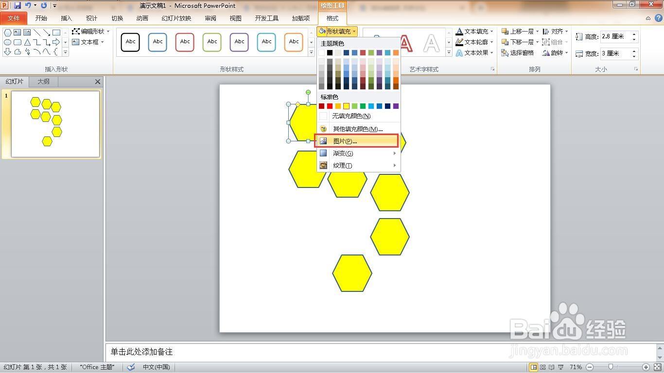Click Selection Pane (选择窗格) button

pos(518,53)
